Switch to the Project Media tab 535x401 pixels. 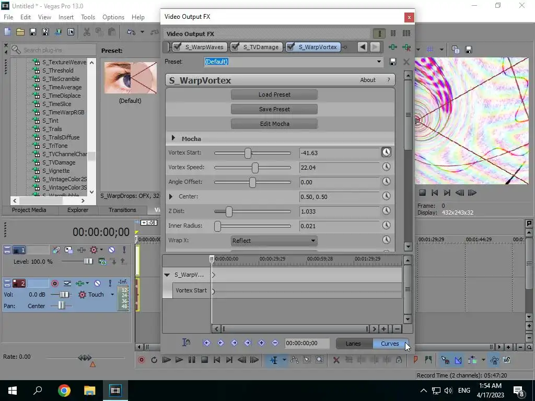(x=29, y=210)
